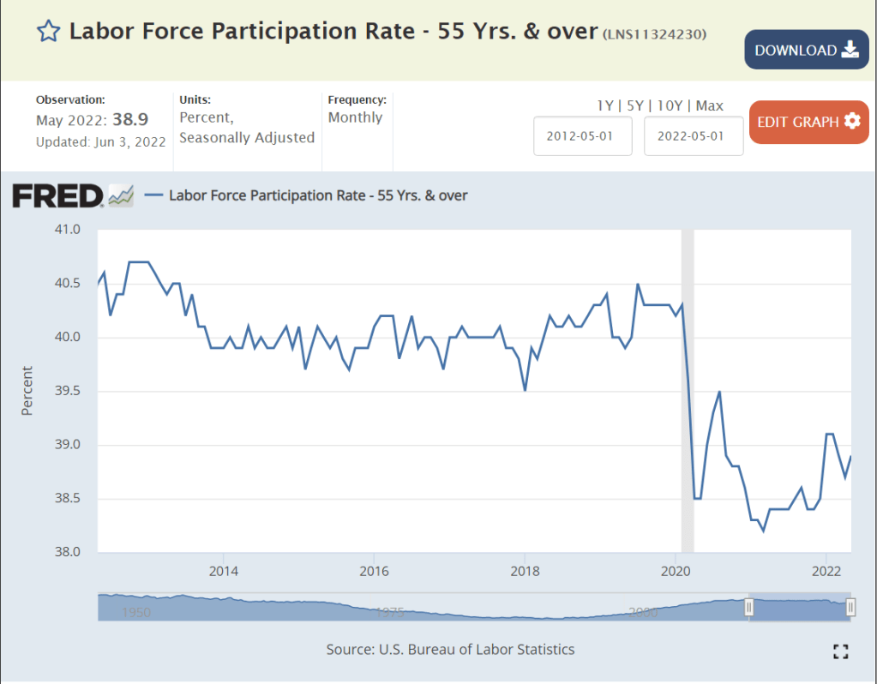Click the end date field 2022-05-01
Screen dimensions: 877x684
click(694, 136)
